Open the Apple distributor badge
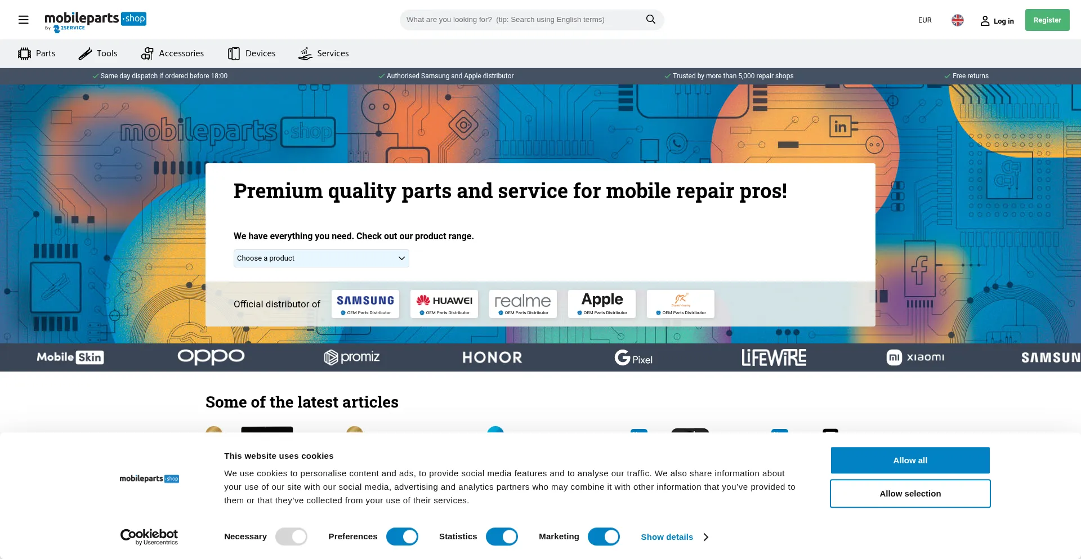Viewport: 1081px width, 559px height. 602,304
